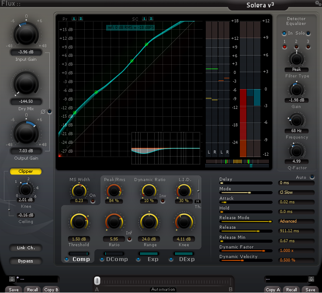Image resolution: width=322 pixels, height=293 pixels.
Task: Click the Clipper Knee knob
Action: [26, 190]
